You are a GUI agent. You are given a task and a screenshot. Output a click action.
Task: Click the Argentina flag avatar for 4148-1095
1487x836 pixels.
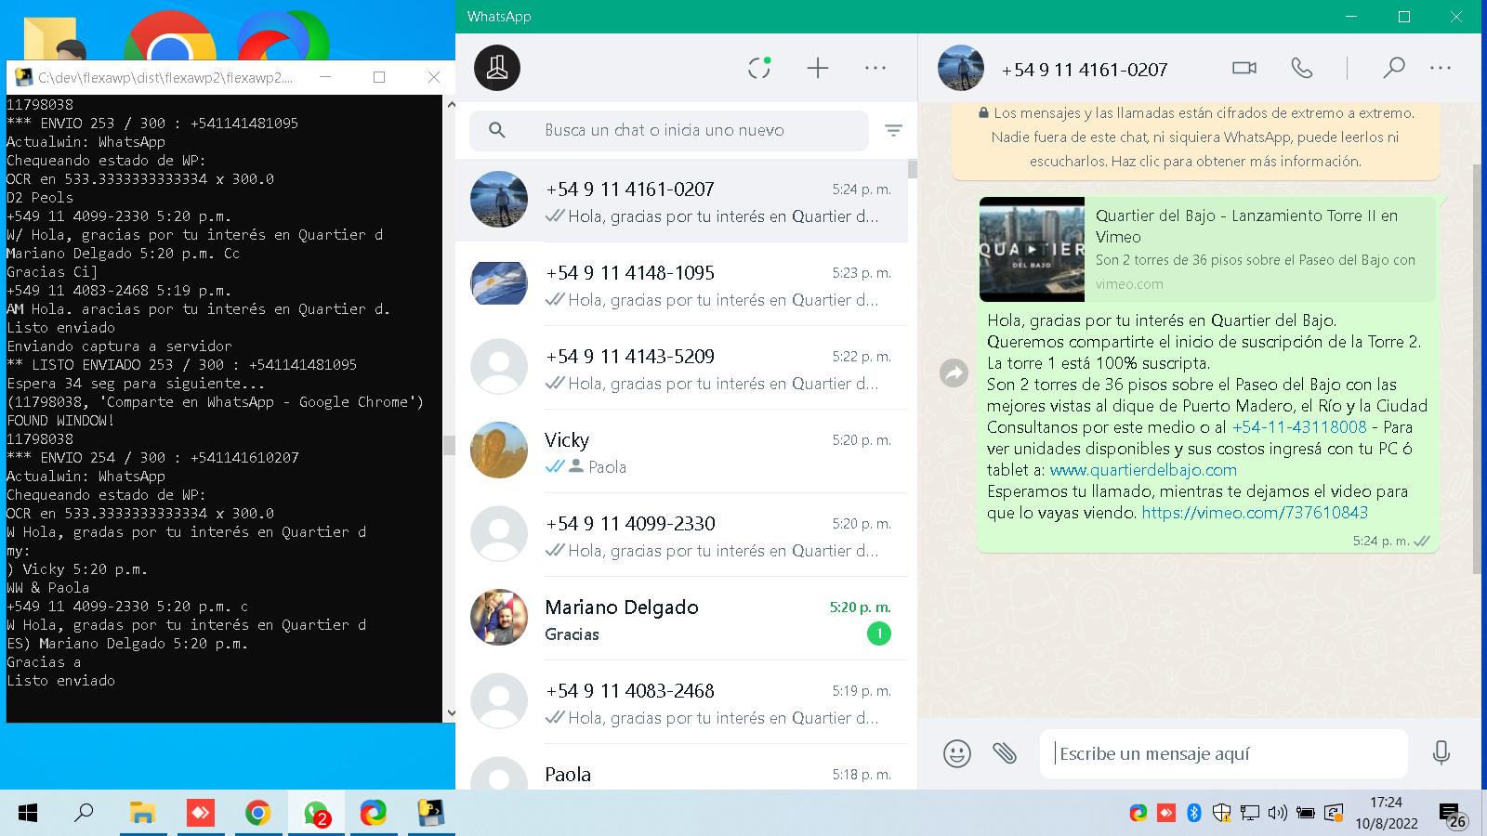(499, 283)
